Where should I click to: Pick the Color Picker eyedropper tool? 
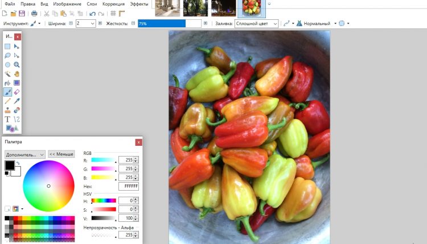coord(17,101)
